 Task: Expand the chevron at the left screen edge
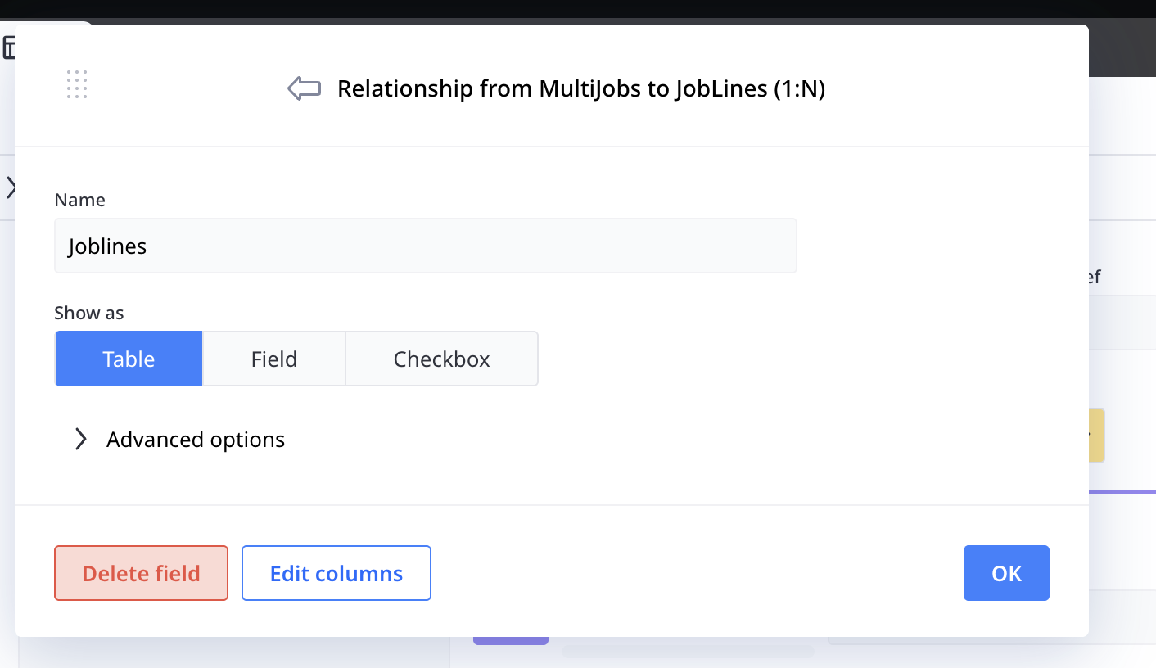11,187
